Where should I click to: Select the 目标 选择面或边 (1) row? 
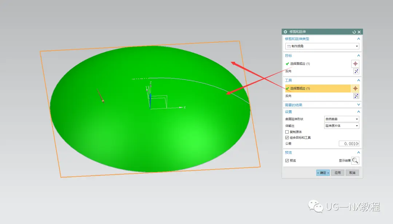[318, 64]
